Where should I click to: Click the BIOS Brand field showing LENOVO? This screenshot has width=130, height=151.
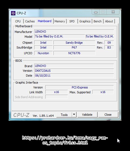pos(74,66)
